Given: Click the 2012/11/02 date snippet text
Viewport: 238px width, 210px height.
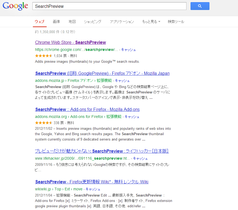Looking at the screenshot, I should (x=44, y=129).
